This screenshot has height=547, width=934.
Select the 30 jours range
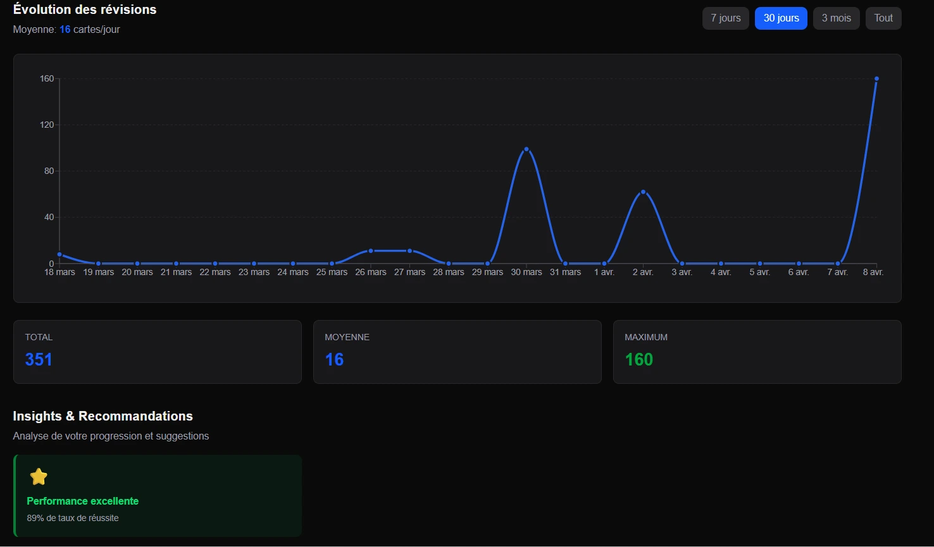coord(781,18)
